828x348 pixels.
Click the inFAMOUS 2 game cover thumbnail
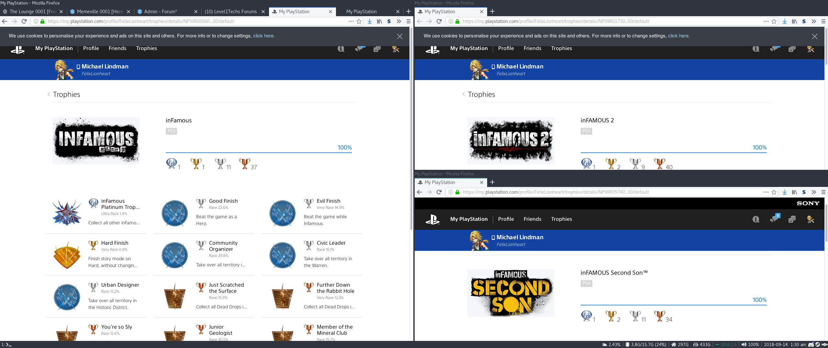(x=511, y=141)
